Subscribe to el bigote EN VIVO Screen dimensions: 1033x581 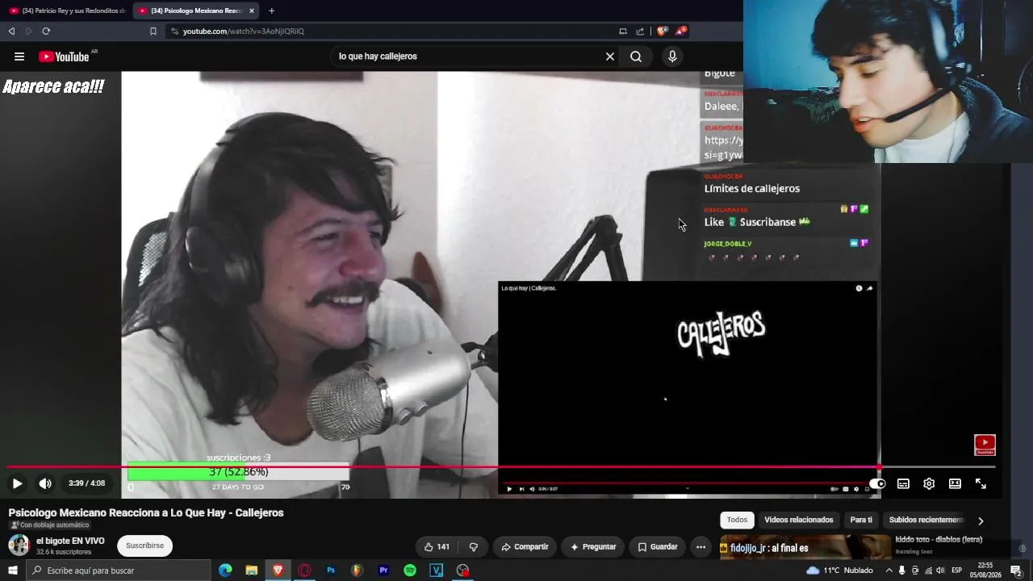144,545
